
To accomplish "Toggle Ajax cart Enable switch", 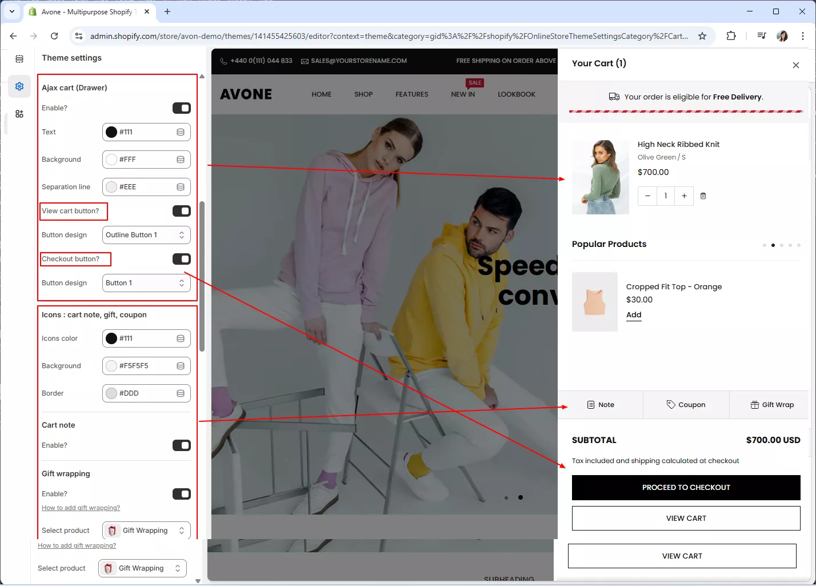I will (181, 108).
